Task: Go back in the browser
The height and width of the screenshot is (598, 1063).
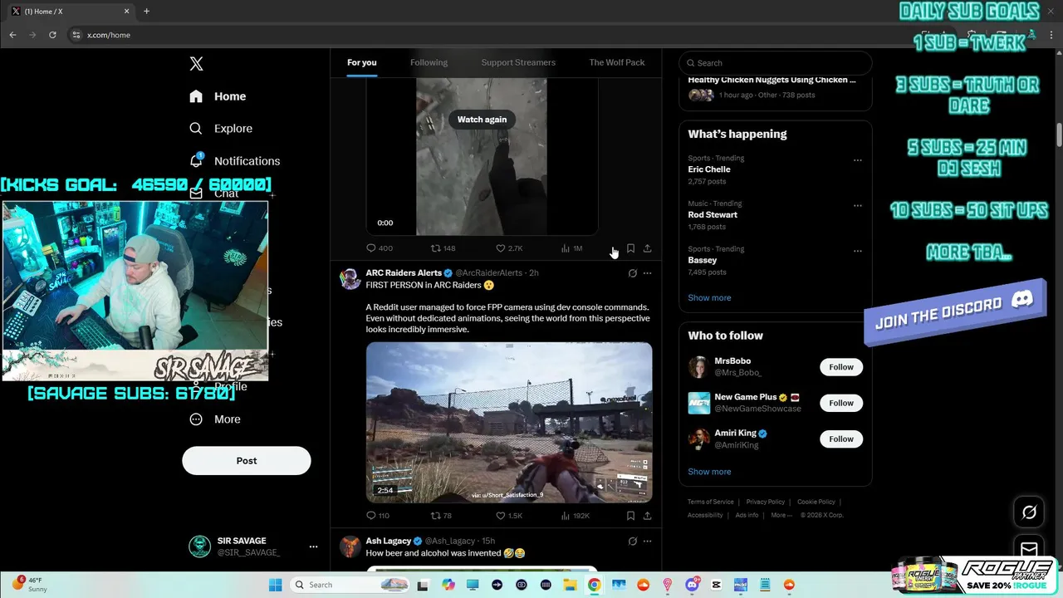Action: coord(12,35)
